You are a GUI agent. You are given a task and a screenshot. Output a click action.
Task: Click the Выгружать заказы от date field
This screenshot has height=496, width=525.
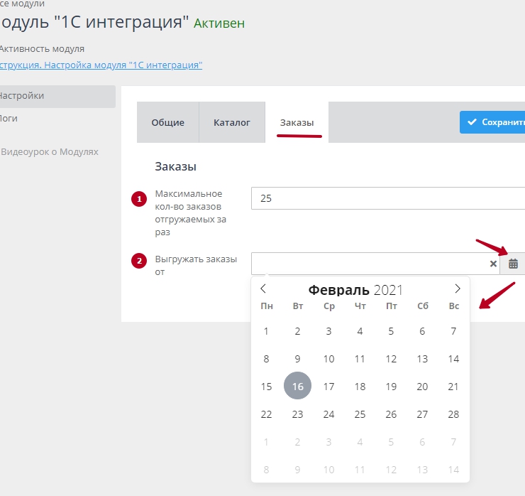coord(369,264)
